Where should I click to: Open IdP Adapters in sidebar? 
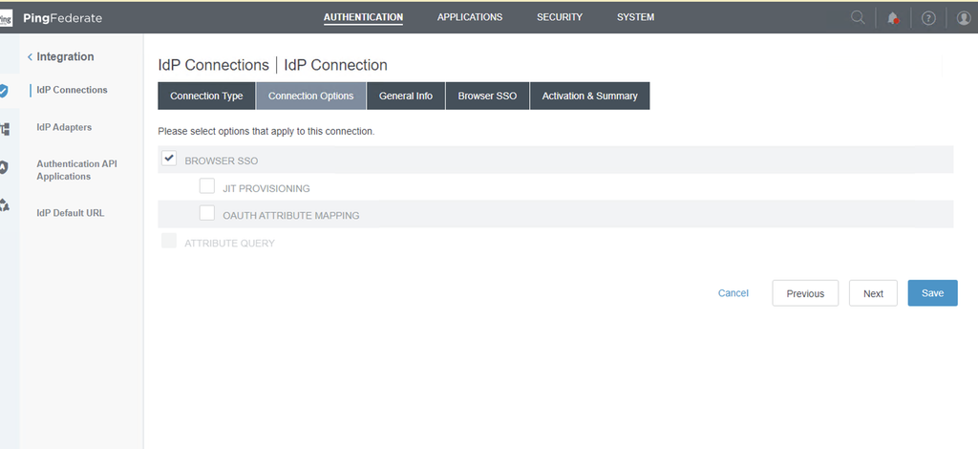64,127
